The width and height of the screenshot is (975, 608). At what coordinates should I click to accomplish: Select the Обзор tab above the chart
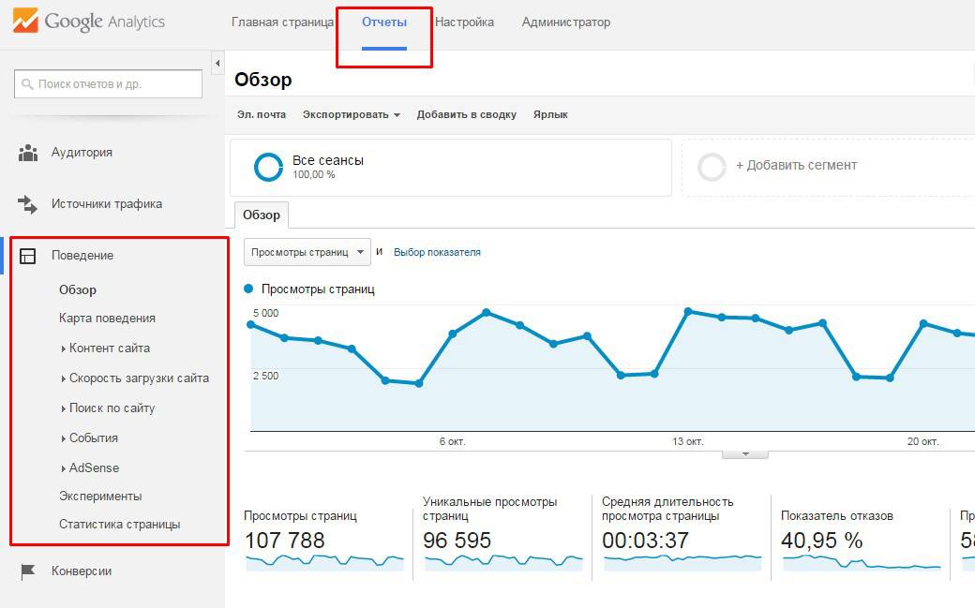[x=262, y=215]
